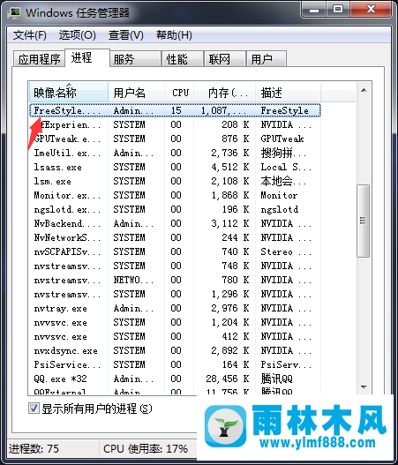Toggle 显示所有用户的进程 checkbox
The width and height of the screenshot is (398, 465).
click(34, 408)
